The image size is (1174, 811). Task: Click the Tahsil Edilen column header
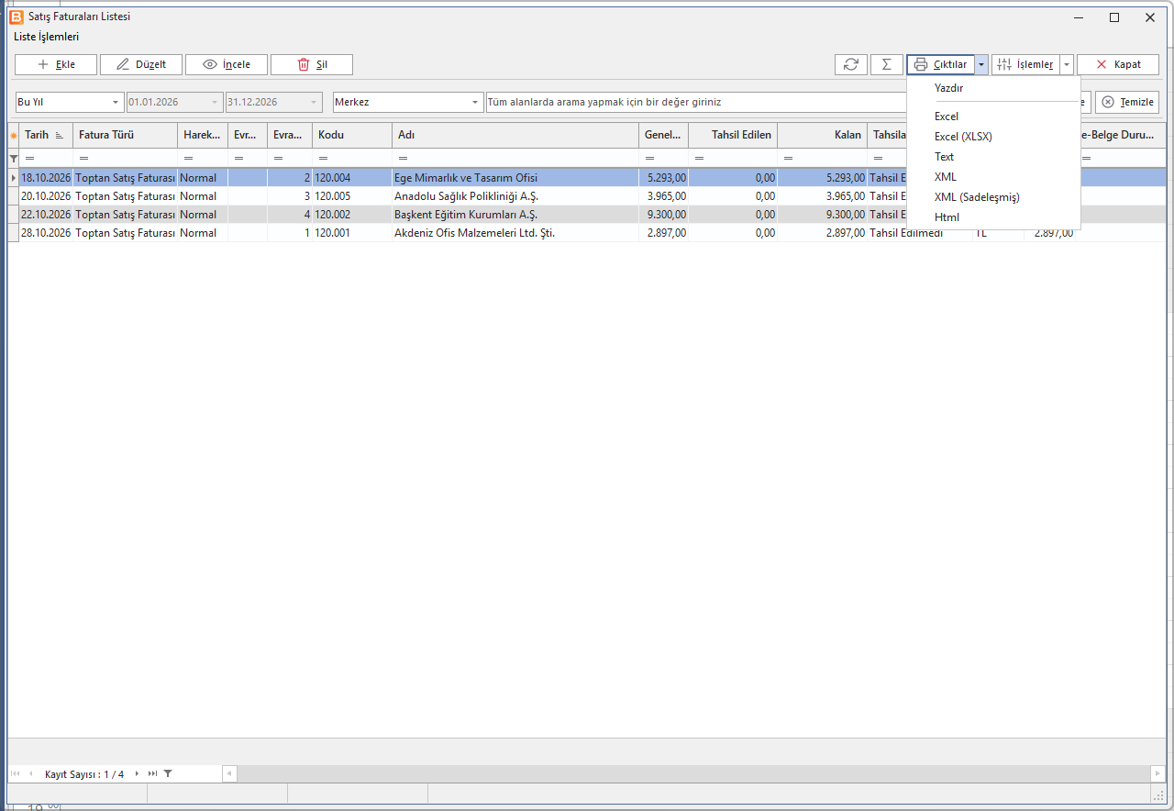(x=733, y=136)
